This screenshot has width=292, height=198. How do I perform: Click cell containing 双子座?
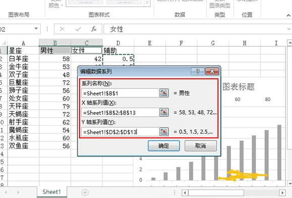23,75
